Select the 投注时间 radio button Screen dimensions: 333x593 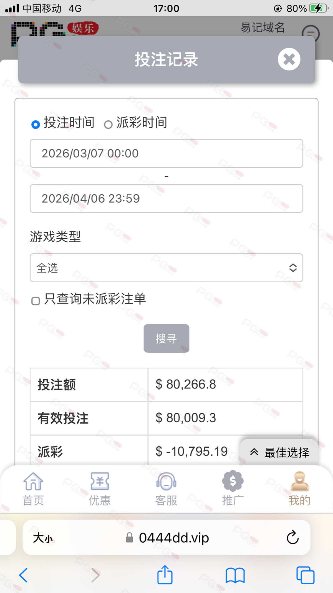pos(36,124)
